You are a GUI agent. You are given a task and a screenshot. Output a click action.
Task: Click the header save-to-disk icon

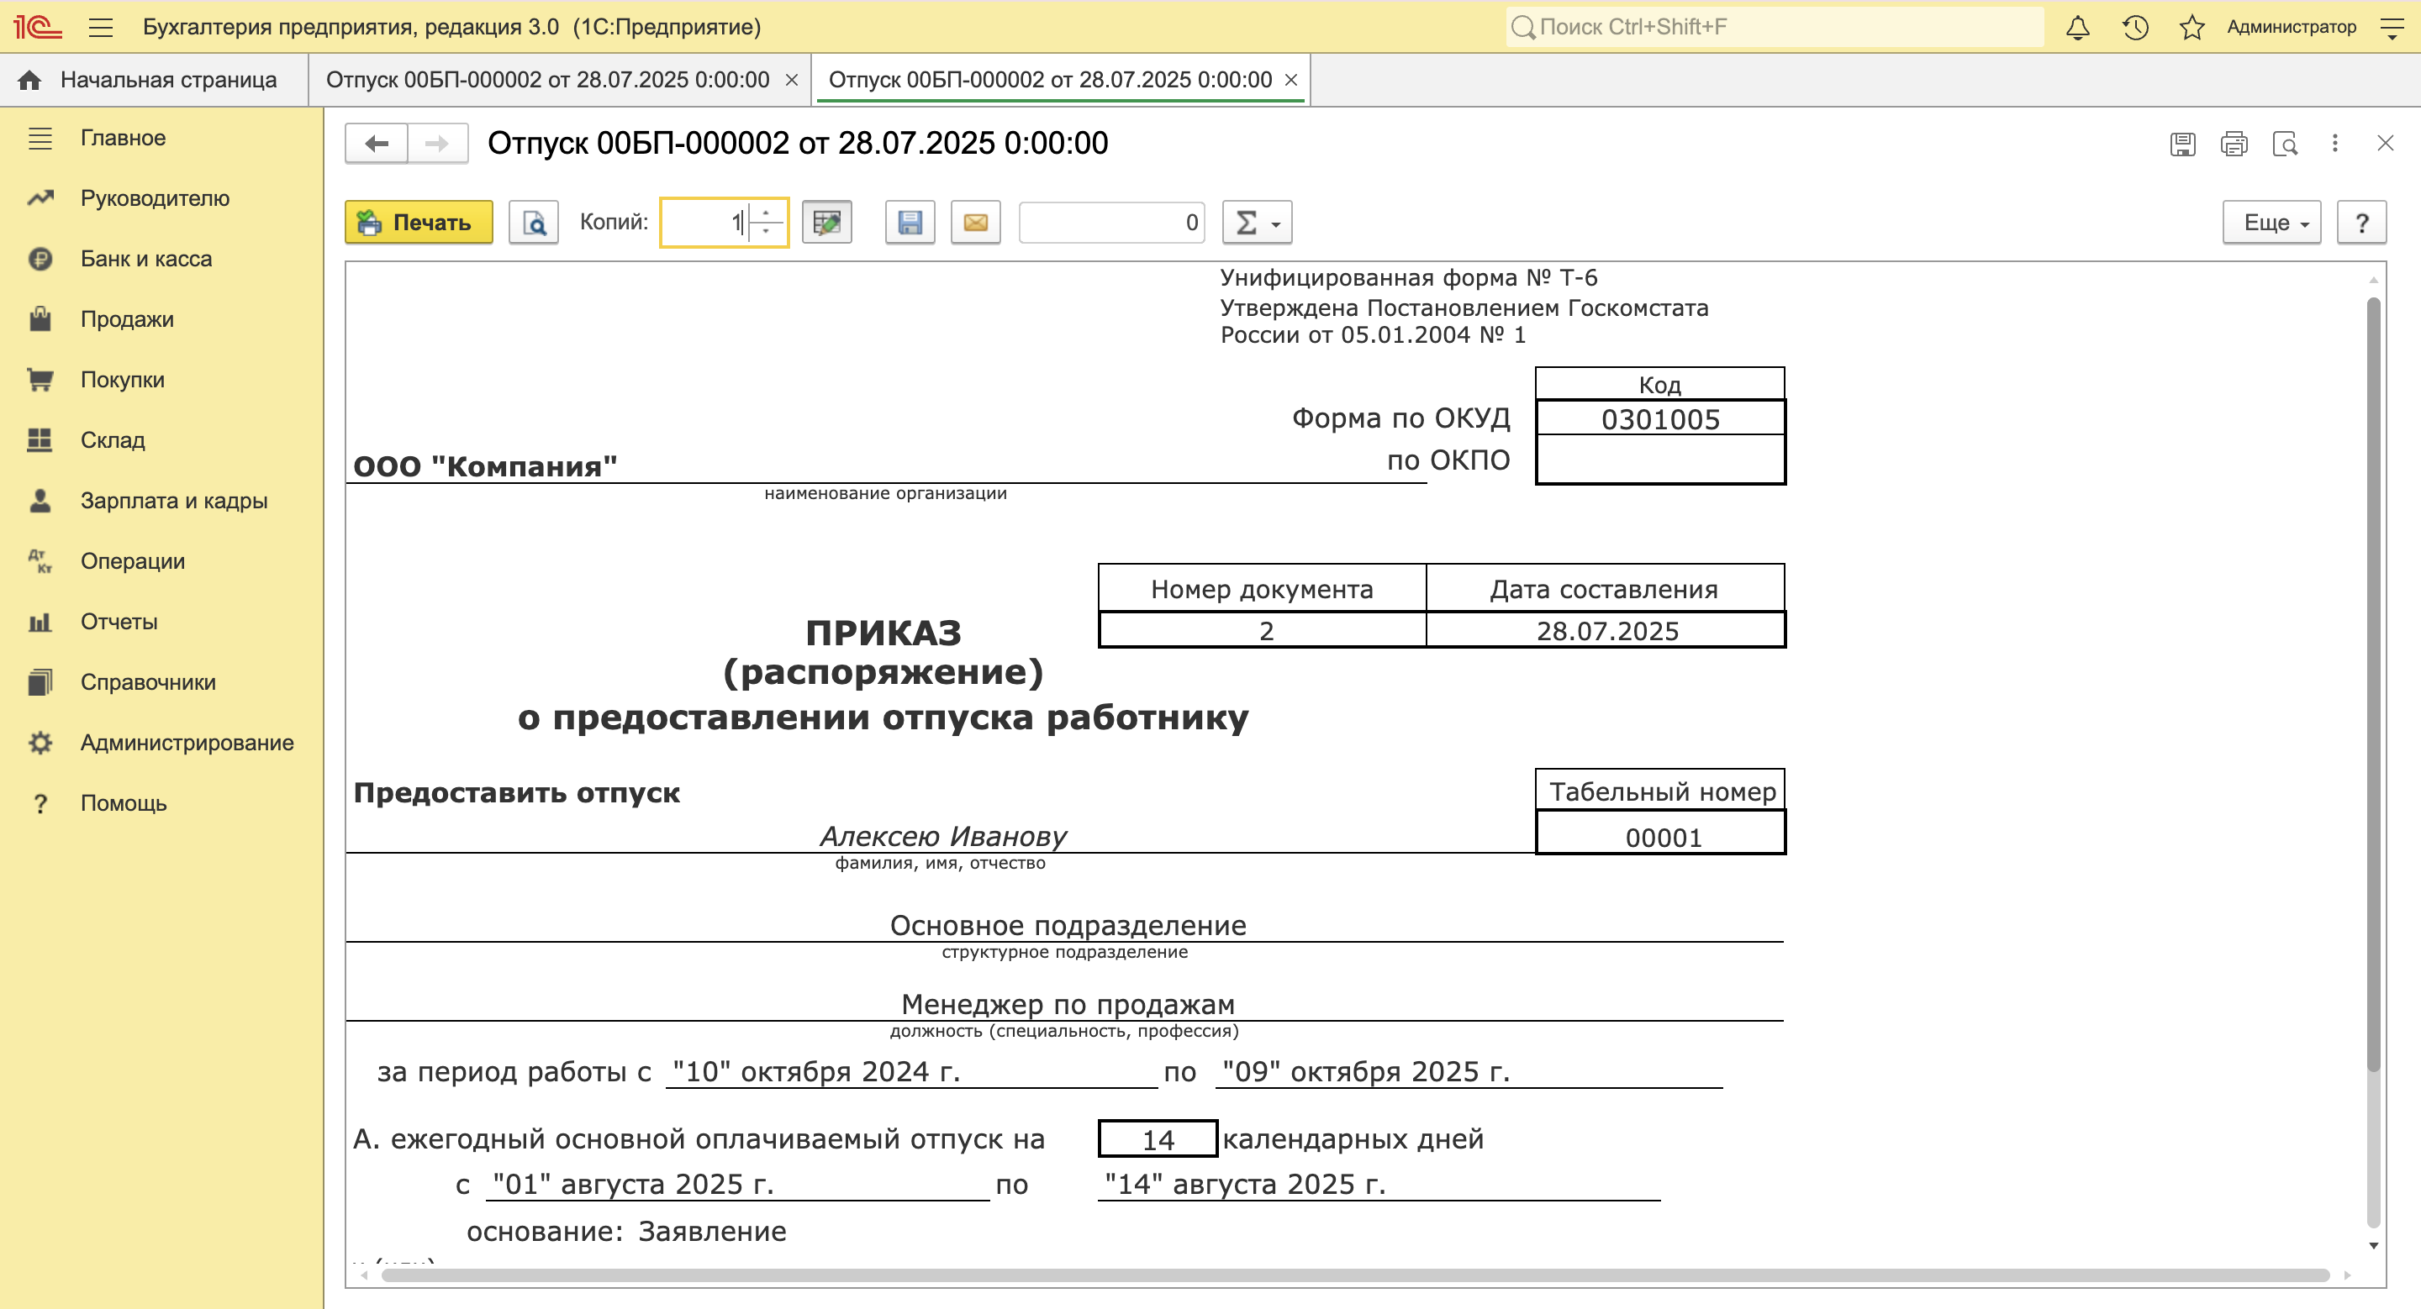pyautogui.click(x=2182, y=144)
